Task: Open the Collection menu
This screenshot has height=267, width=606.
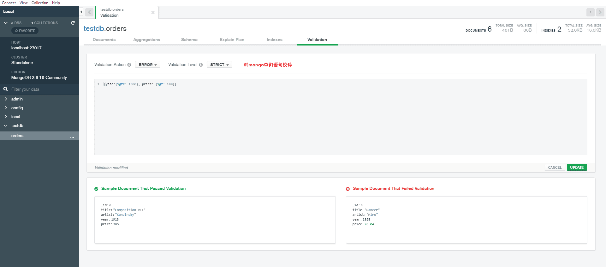Action: point(40,3)
